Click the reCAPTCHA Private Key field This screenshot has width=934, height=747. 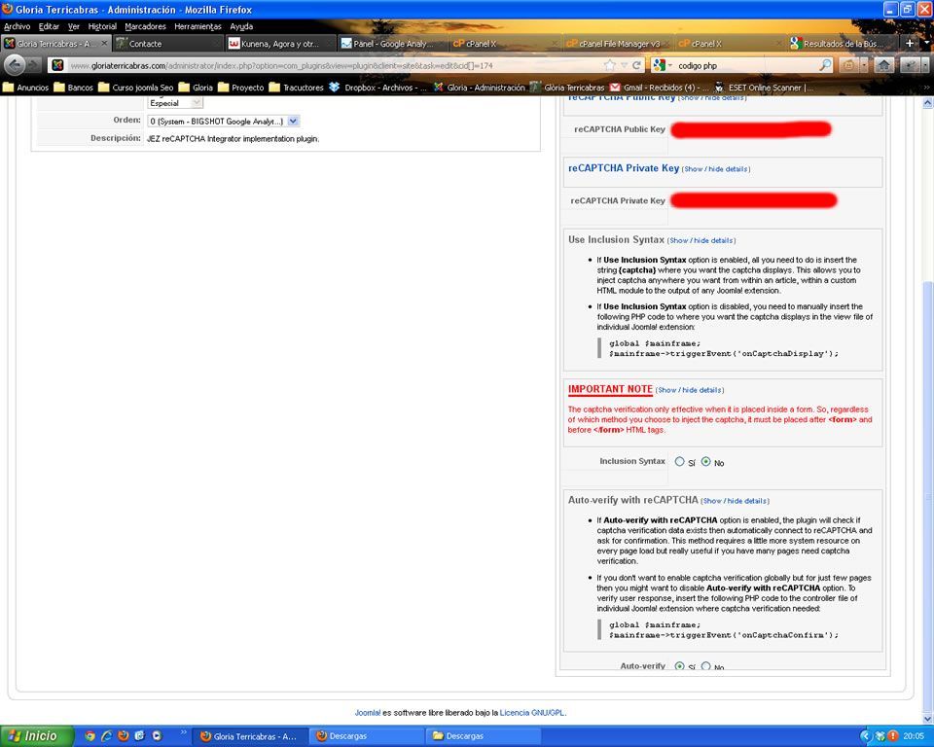tap(753, 200)
